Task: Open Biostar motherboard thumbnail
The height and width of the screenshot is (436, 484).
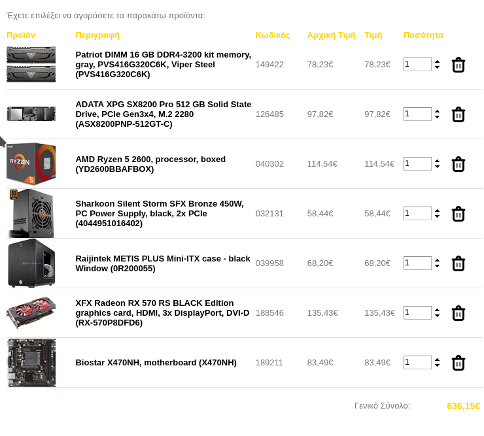Action: click(x=31, y=363)
